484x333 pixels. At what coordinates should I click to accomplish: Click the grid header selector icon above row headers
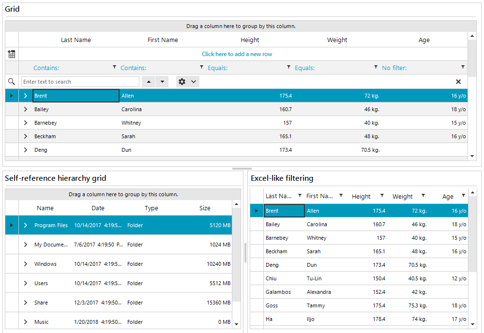12,54
